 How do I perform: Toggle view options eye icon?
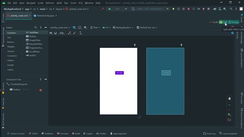(51, 33)
